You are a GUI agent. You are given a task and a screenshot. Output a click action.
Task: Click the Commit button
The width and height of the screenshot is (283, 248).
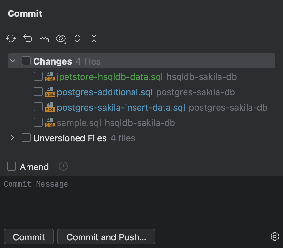pyautogui.click(x=28, y=236)
